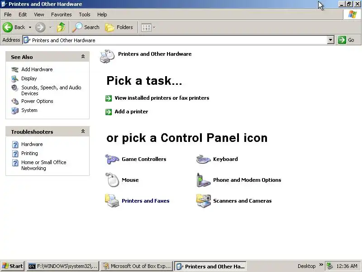
Task: Click the Forward arrow icon
Action: coord(40,27)
